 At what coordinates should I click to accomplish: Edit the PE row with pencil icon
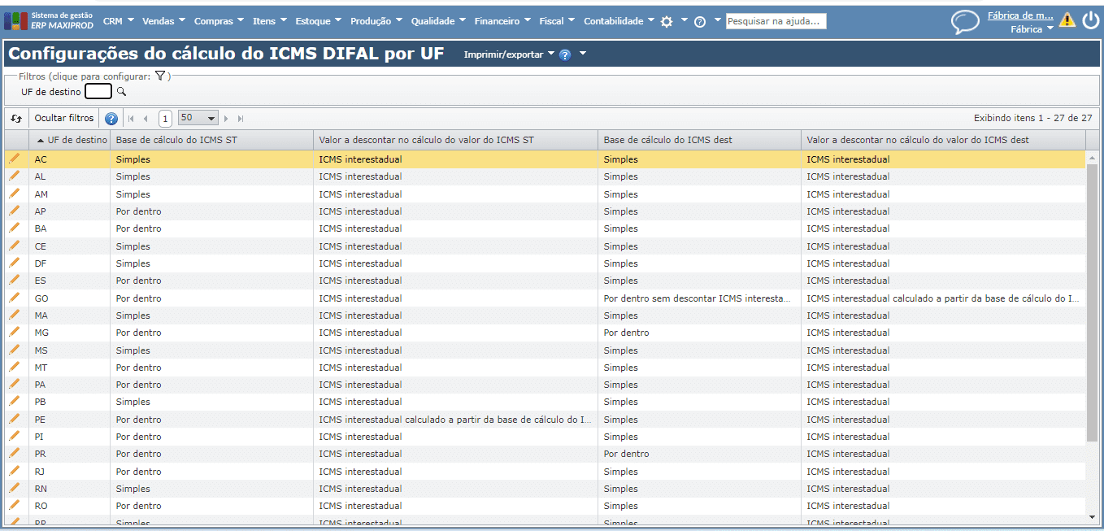pos(14,419)
